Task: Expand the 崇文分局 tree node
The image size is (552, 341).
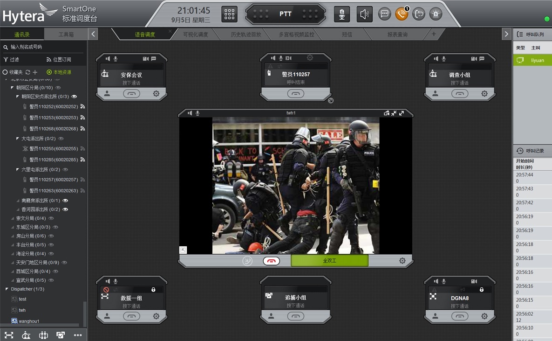Action: click(13, 218)
